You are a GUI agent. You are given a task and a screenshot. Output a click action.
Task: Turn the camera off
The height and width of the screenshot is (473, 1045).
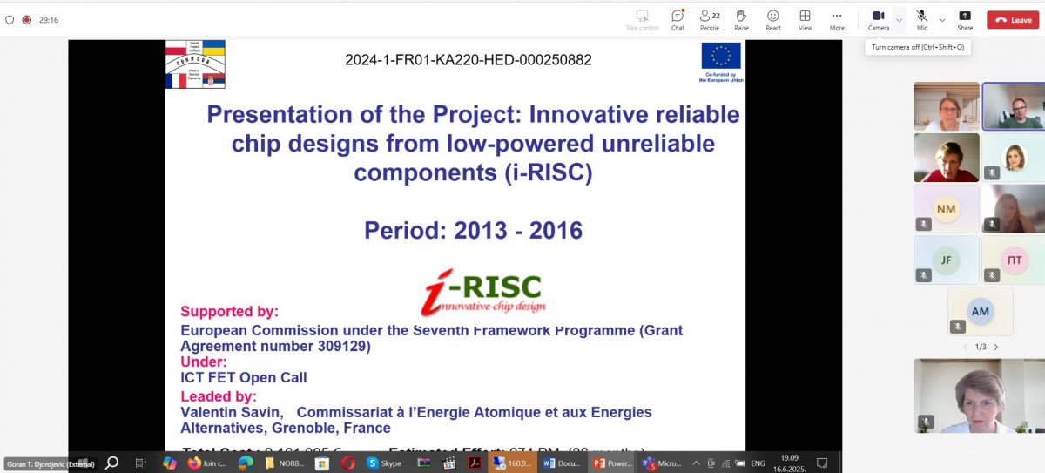click(878, 19)
